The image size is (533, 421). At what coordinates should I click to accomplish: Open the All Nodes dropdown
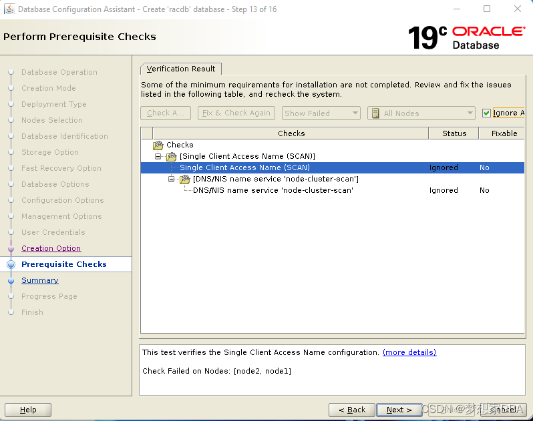pos(421,113)
